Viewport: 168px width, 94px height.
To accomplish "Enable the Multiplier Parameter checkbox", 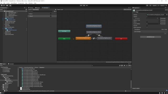I will pos(159,18).
